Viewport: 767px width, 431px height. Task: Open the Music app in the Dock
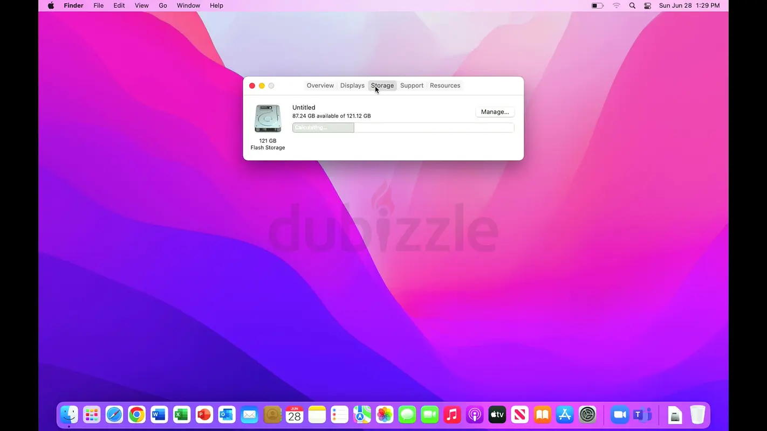point(452,414)
